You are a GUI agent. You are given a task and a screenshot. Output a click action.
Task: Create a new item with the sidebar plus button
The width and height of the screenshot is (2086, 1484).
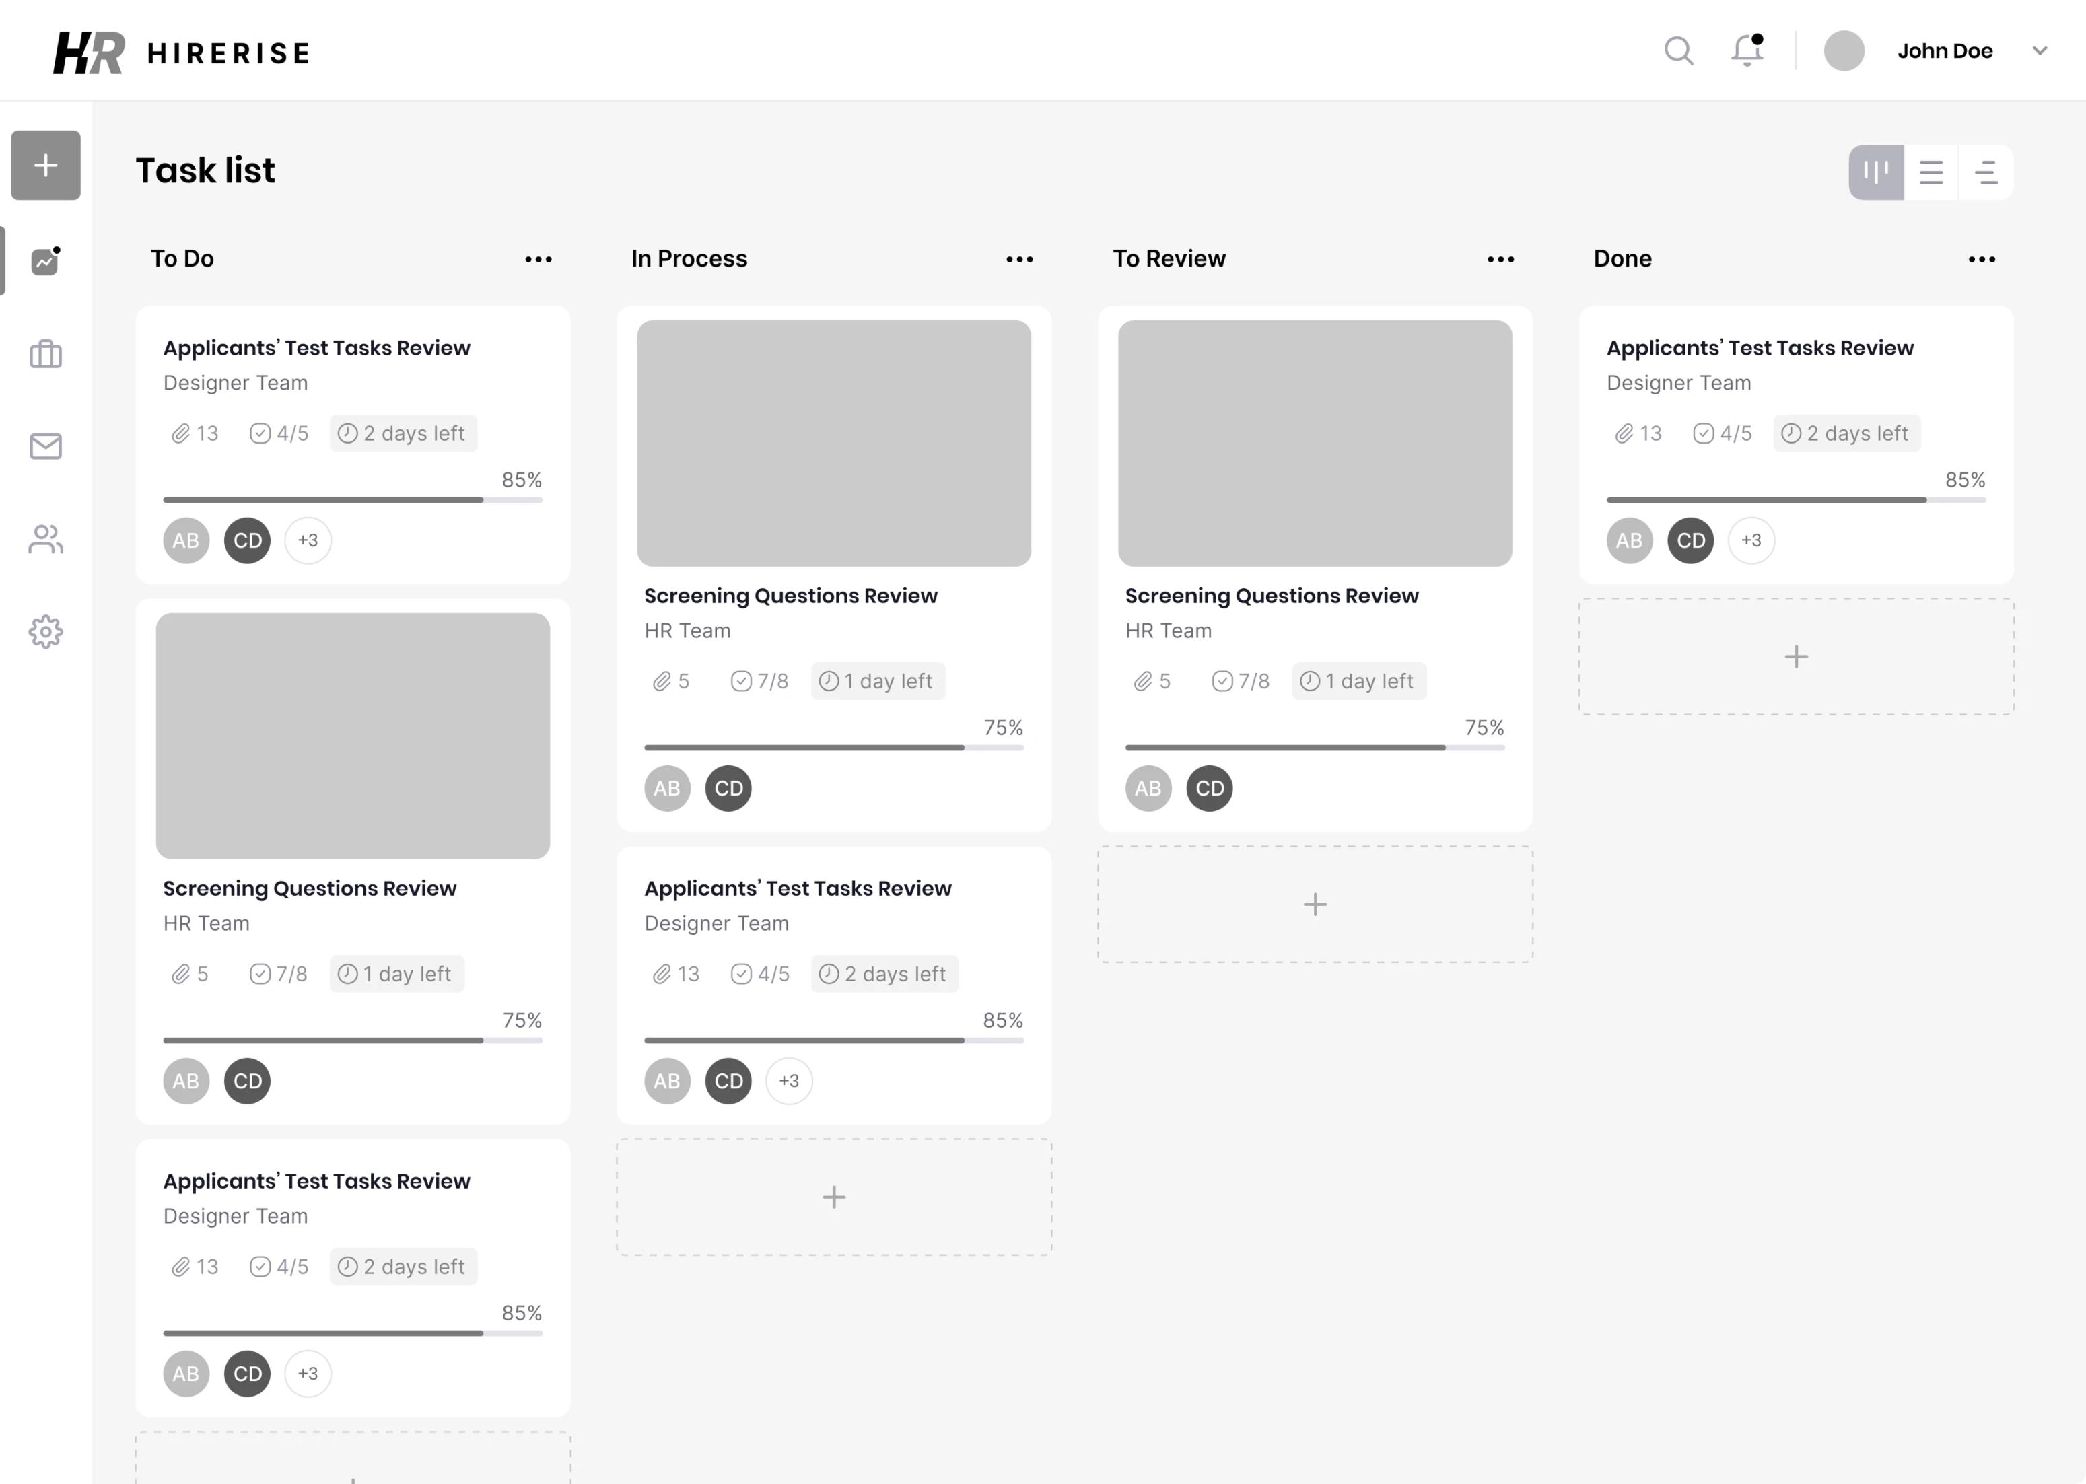pos(45,164)
